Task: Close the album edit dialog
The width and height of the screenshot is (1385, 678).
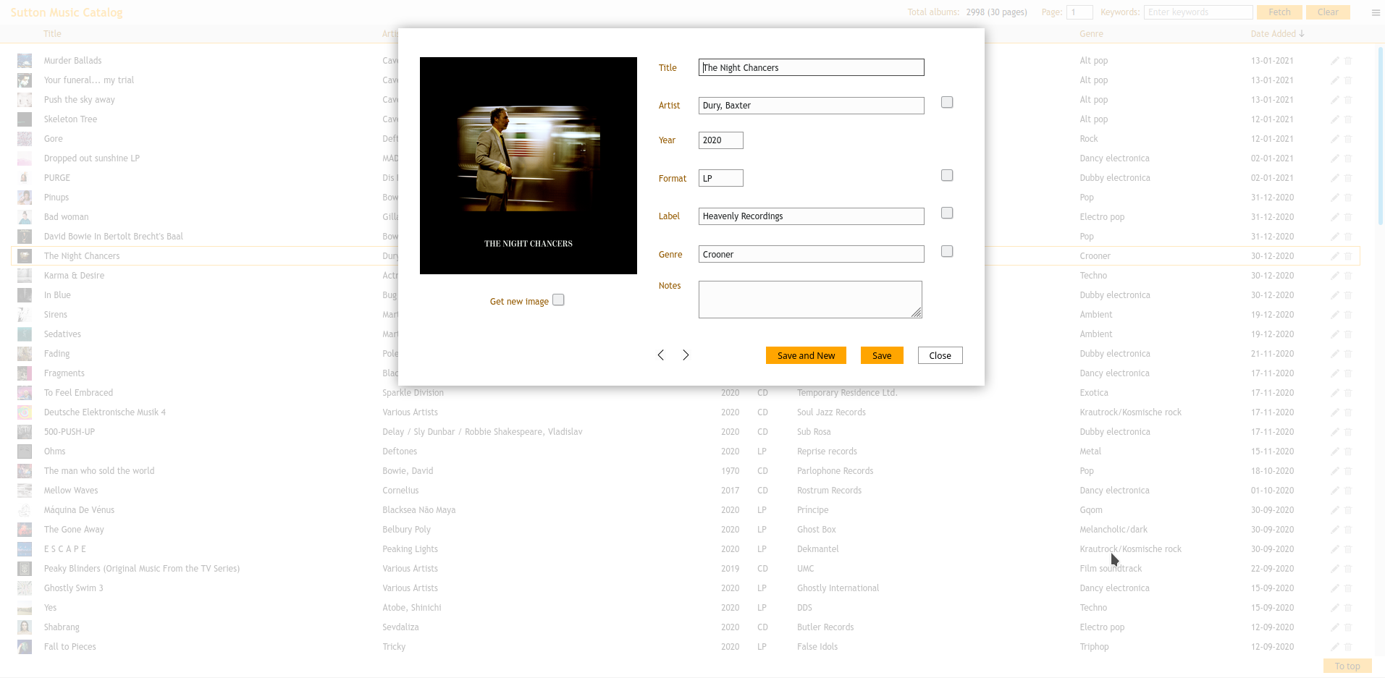Action: [x=940, y=355]
